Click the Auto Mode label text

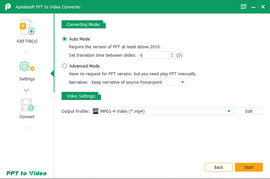click(79, 39)
